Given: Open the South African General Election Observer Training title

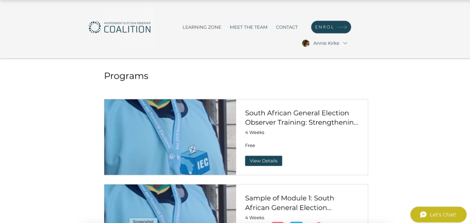Looking at the screenshot, I should 301,118.
